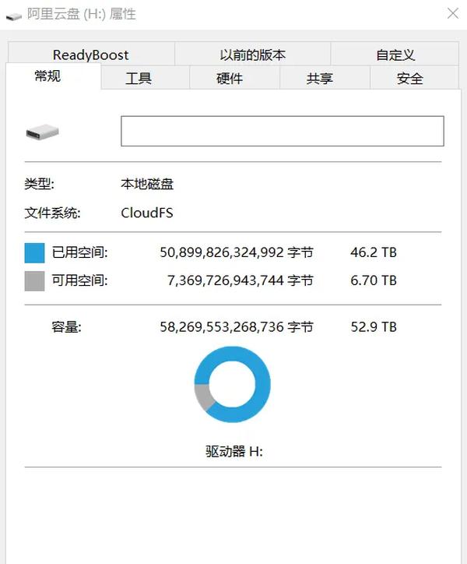467x564 pixels.
Task: Click the volume label input field
Action: pyautogui.click(x=283, y=131)
